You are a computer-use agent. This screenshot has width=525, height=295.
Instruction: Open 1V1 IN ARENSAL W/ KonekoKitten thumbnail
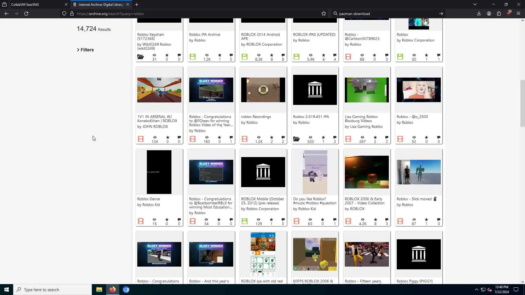point(159,90)
